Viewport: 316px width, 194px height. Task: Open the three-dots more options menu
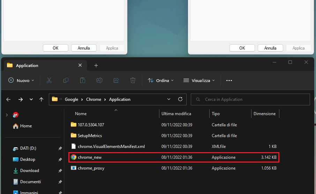pos(229,80)
